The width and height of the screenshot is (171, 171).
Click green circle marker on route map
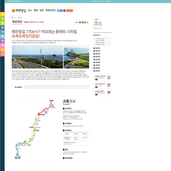(x=25, y=143)
